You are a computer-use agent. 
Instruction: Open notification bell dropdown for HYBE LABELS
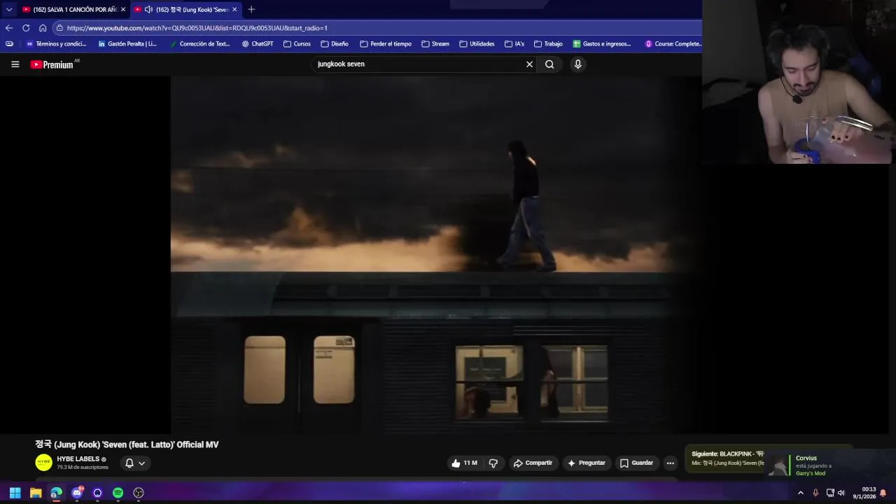(135, 463)
